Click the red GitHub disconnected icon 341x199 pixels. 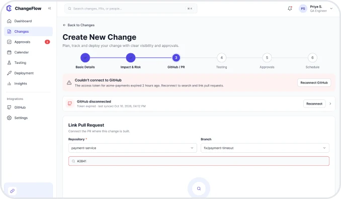[x=70, y=104]
